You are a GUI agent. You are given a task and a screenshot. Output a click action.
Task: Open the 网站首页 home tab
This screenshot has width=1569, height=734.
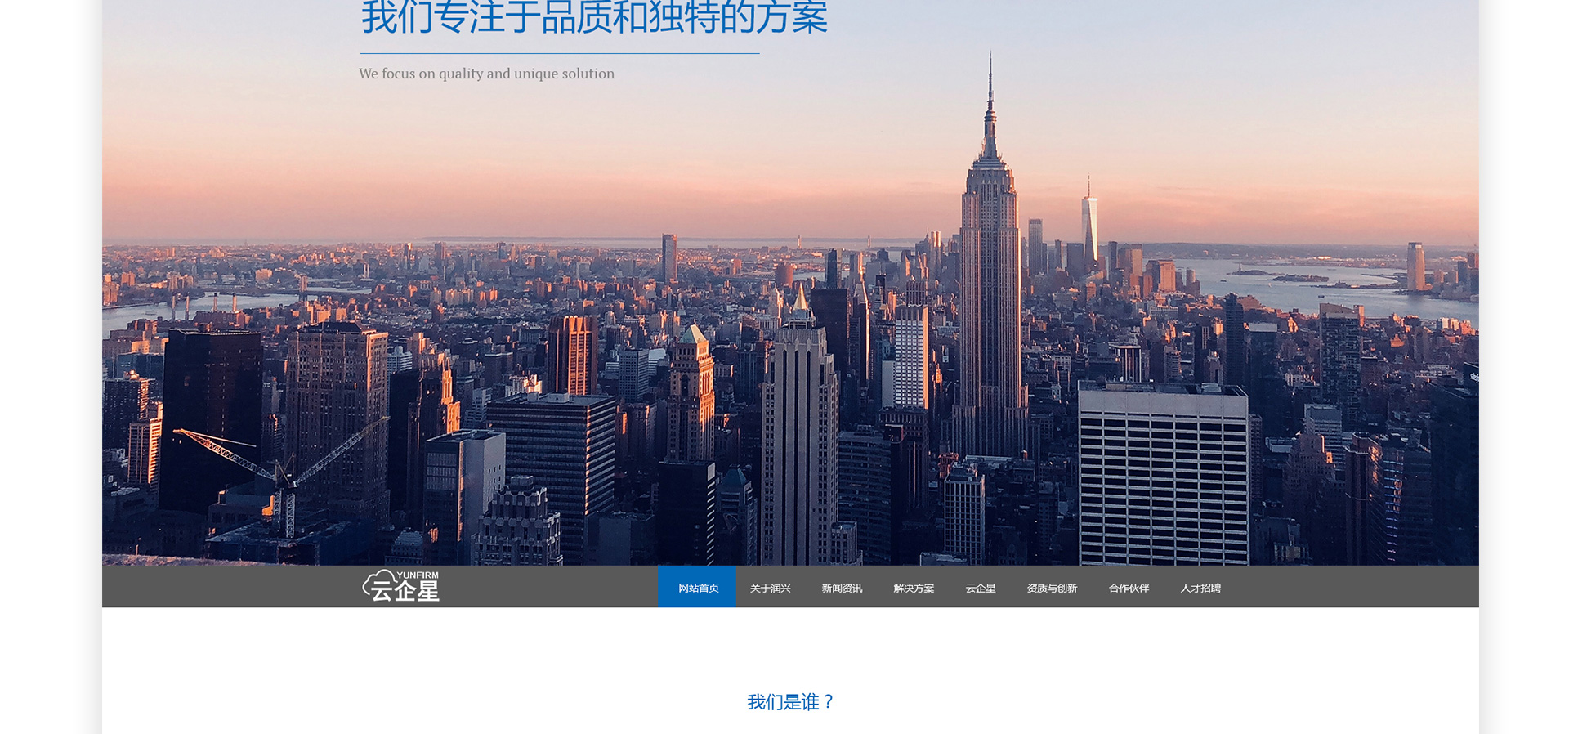697,588
